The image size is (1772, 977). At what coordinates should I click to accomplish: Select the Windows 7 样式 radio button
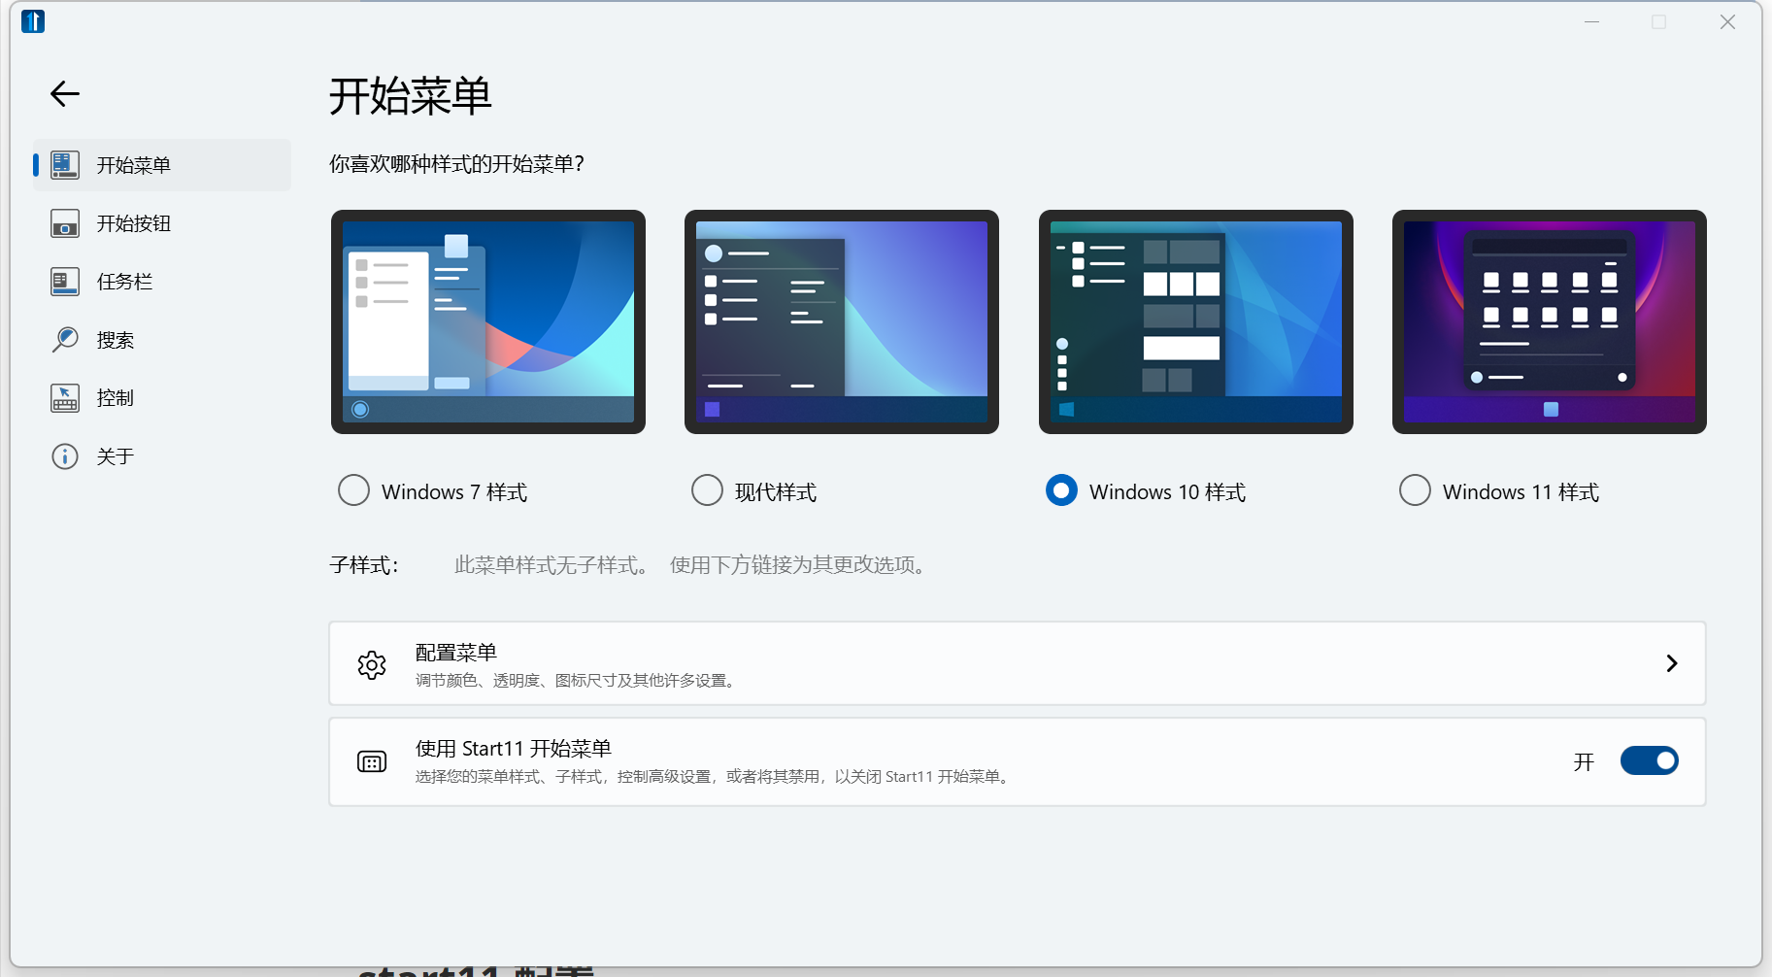(353, 490)
